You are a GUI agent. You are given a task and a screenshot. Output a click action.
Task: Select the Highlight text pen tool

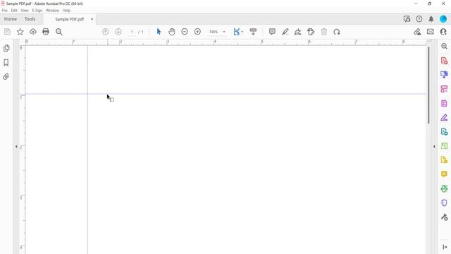pyautogui.click(x=285, y=32)
